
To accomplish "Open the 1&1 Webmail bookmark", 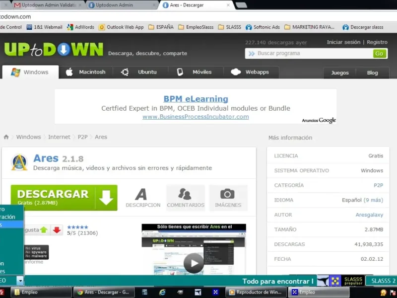I will pyautogui.click(x=45, y=27).
